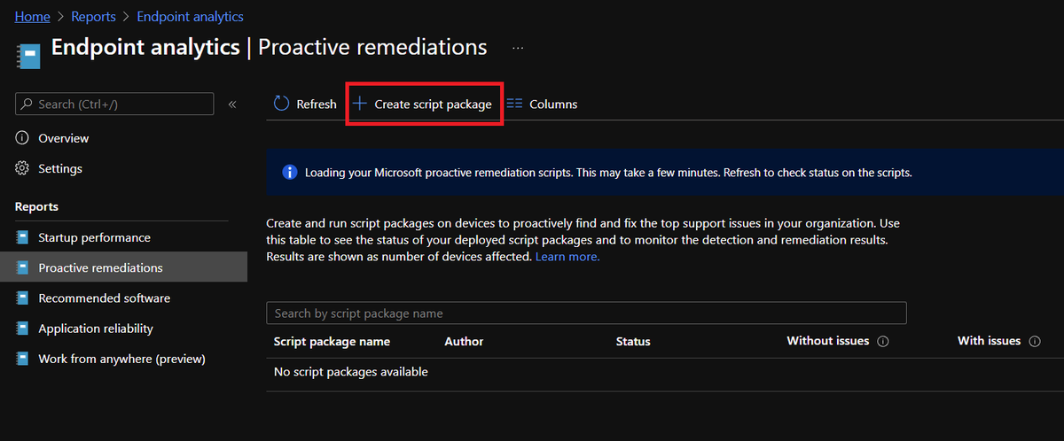1064x441 pixels.
Task: Click the Proactive remediations report icon
Action: (x=22, y=267)
